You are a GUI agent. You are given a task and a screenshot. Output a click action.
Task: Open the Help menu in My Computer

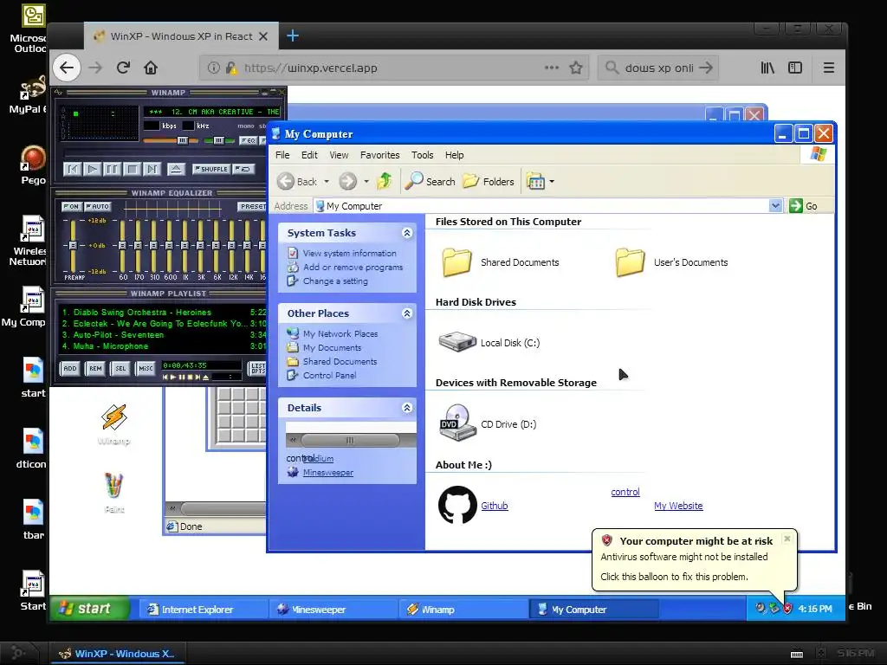(454, 155)
